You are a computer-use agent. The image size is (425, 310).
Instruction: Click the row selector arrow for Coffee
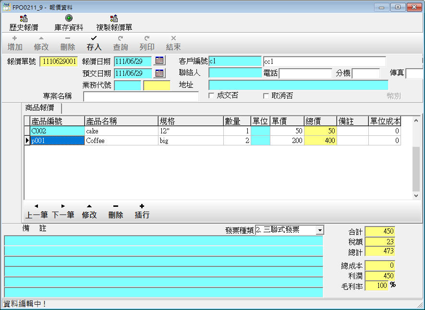click(x=27, y=141)
